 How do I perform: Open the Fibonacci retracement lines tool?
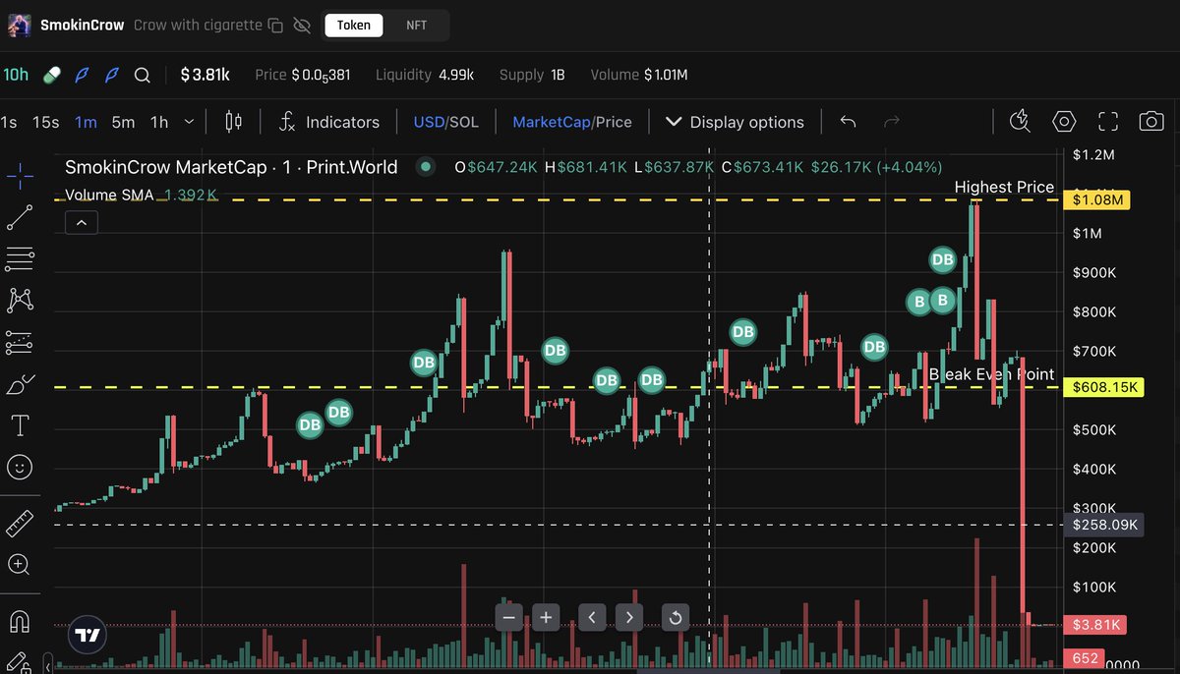20,259
